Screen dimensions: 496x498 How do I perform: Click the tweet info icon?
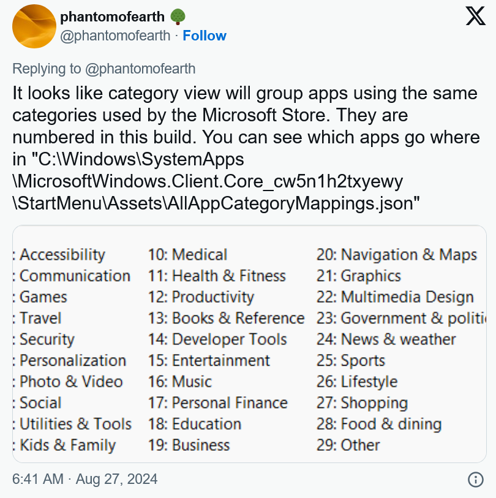(475, 479)
